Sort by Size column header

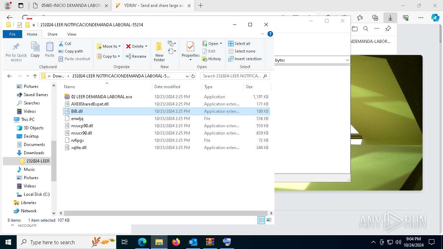coord(257,87)
